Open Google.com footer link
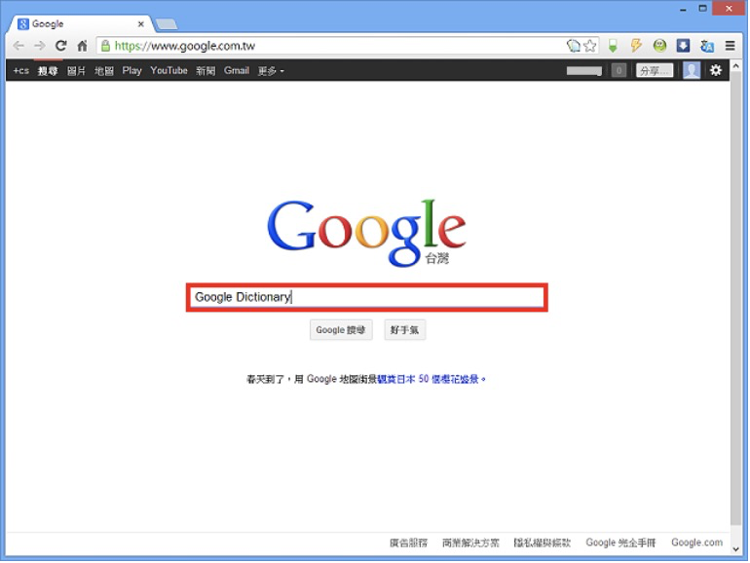Screen dimensions: 750x563 click(696, 543)
